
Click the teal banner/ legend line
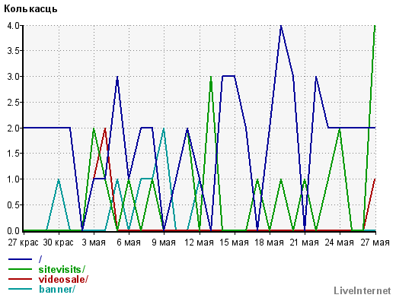click(x=21, y=289)
